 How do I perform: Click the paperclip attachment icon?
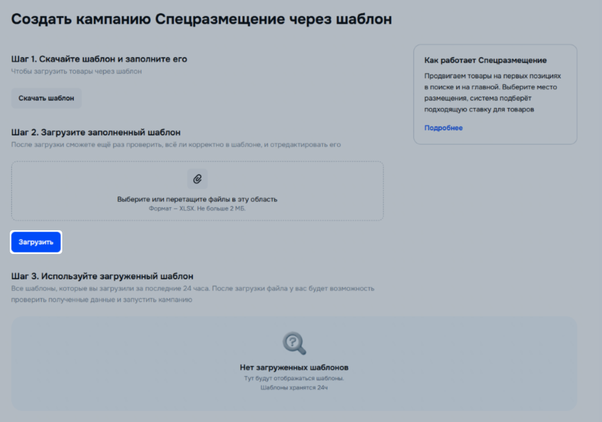pyautogui.click(x=197, y=179)
